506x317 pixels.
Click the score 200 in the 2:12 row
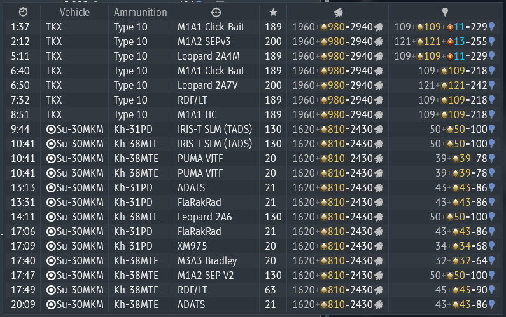[x=273, y=41]
